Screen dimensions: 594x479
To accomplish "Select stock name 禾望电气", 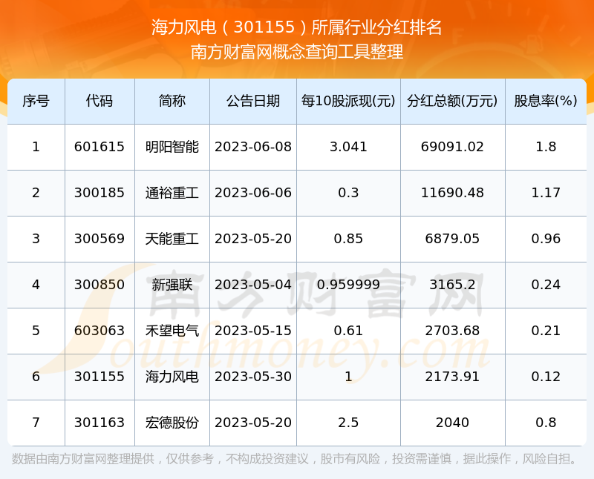I will point(172,331).
